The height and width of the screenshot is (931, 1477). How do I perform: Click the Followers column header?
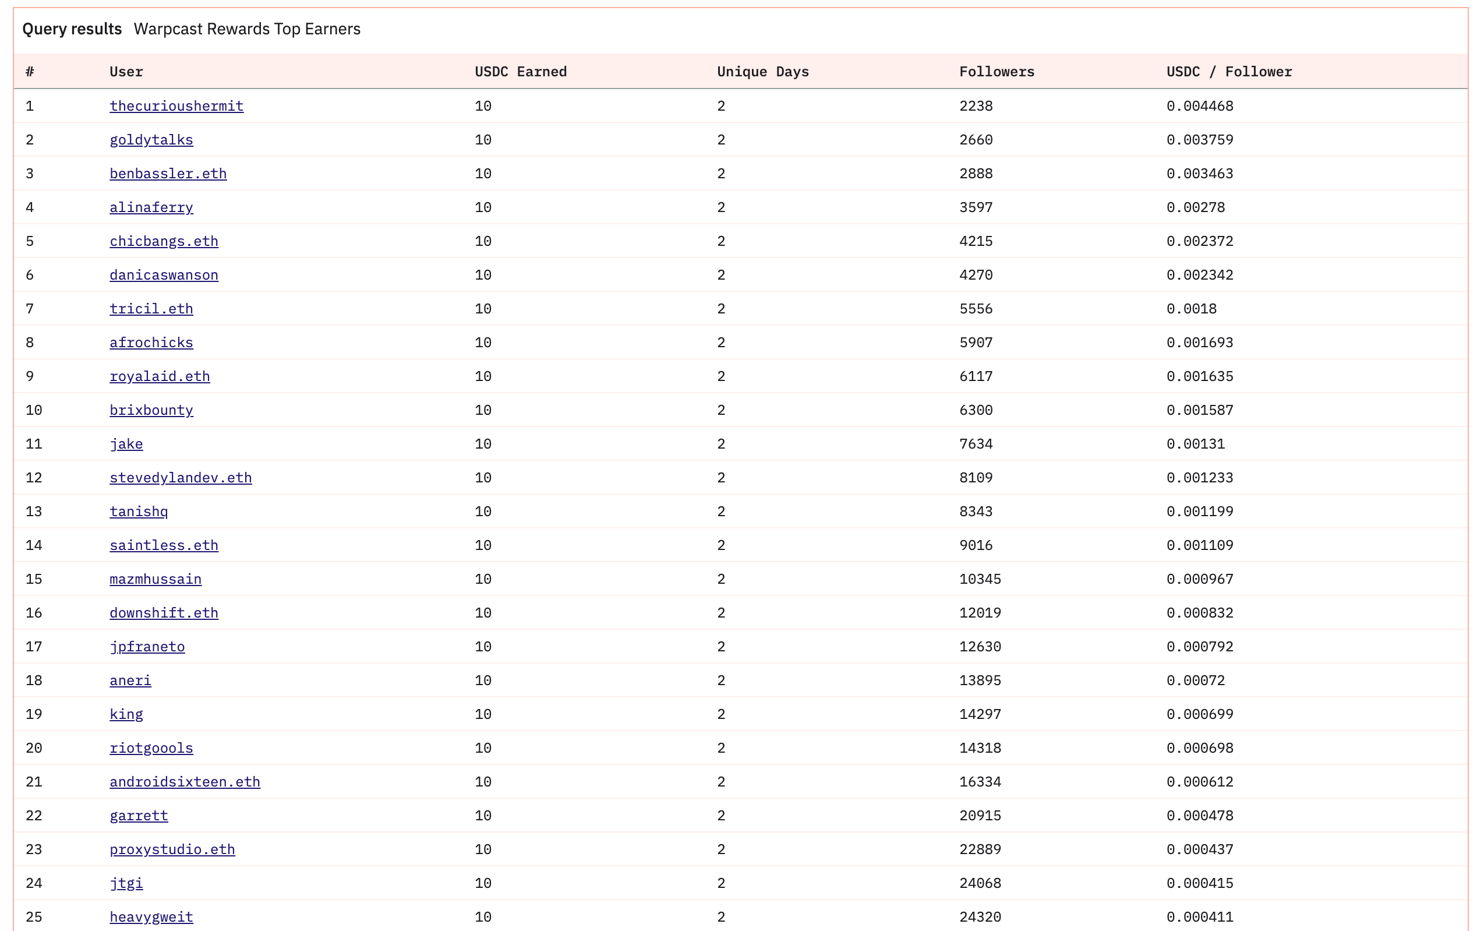pos(996,71)
